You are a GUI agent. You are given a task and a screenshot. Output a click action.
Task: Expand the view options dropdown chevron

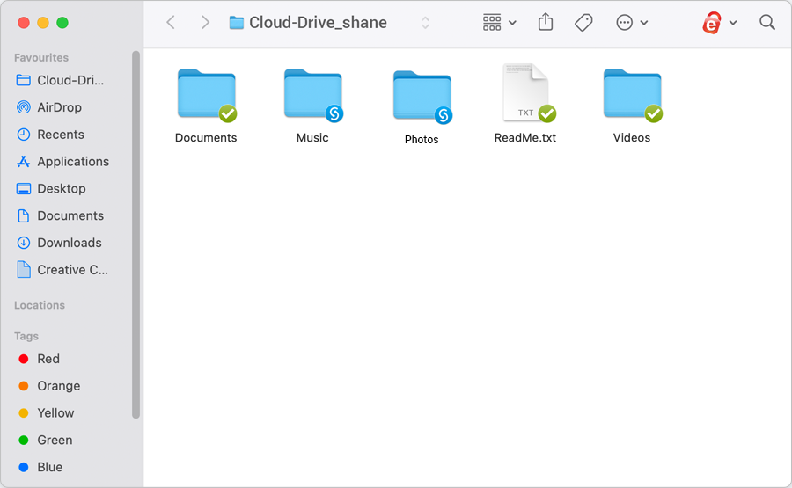[x=512, y=23]
